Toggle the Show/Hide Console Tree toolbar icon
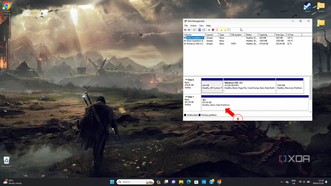331x186 pixels. [194, 30]
